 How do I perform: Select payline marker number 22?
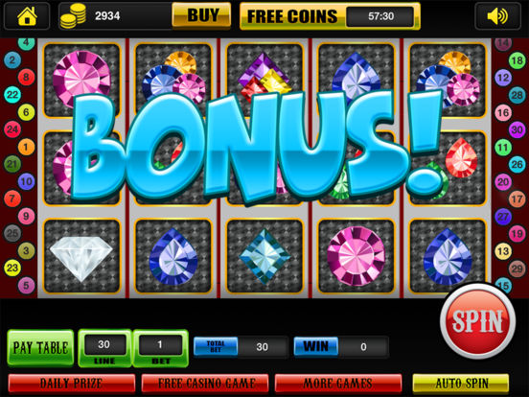pyautogui.click(x=12, y=95)
